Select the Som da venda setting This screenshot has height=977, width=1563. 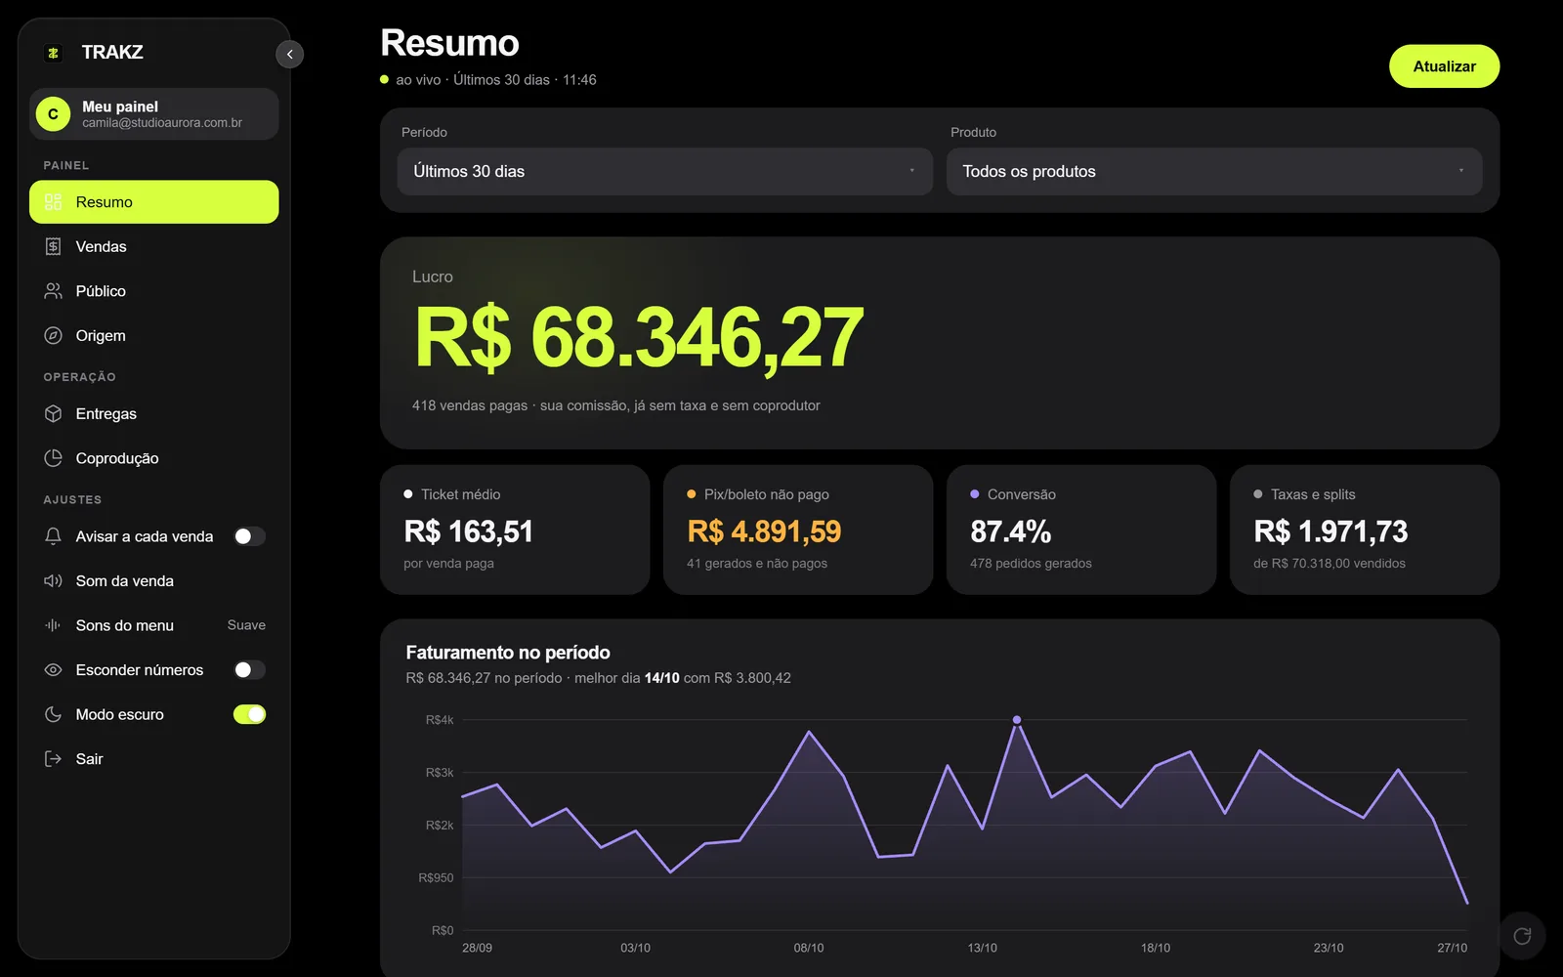(x=154, y=581)
